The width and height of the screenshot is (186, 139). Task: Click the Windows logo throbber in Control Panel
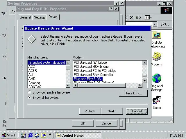click(x=167, y=10)
